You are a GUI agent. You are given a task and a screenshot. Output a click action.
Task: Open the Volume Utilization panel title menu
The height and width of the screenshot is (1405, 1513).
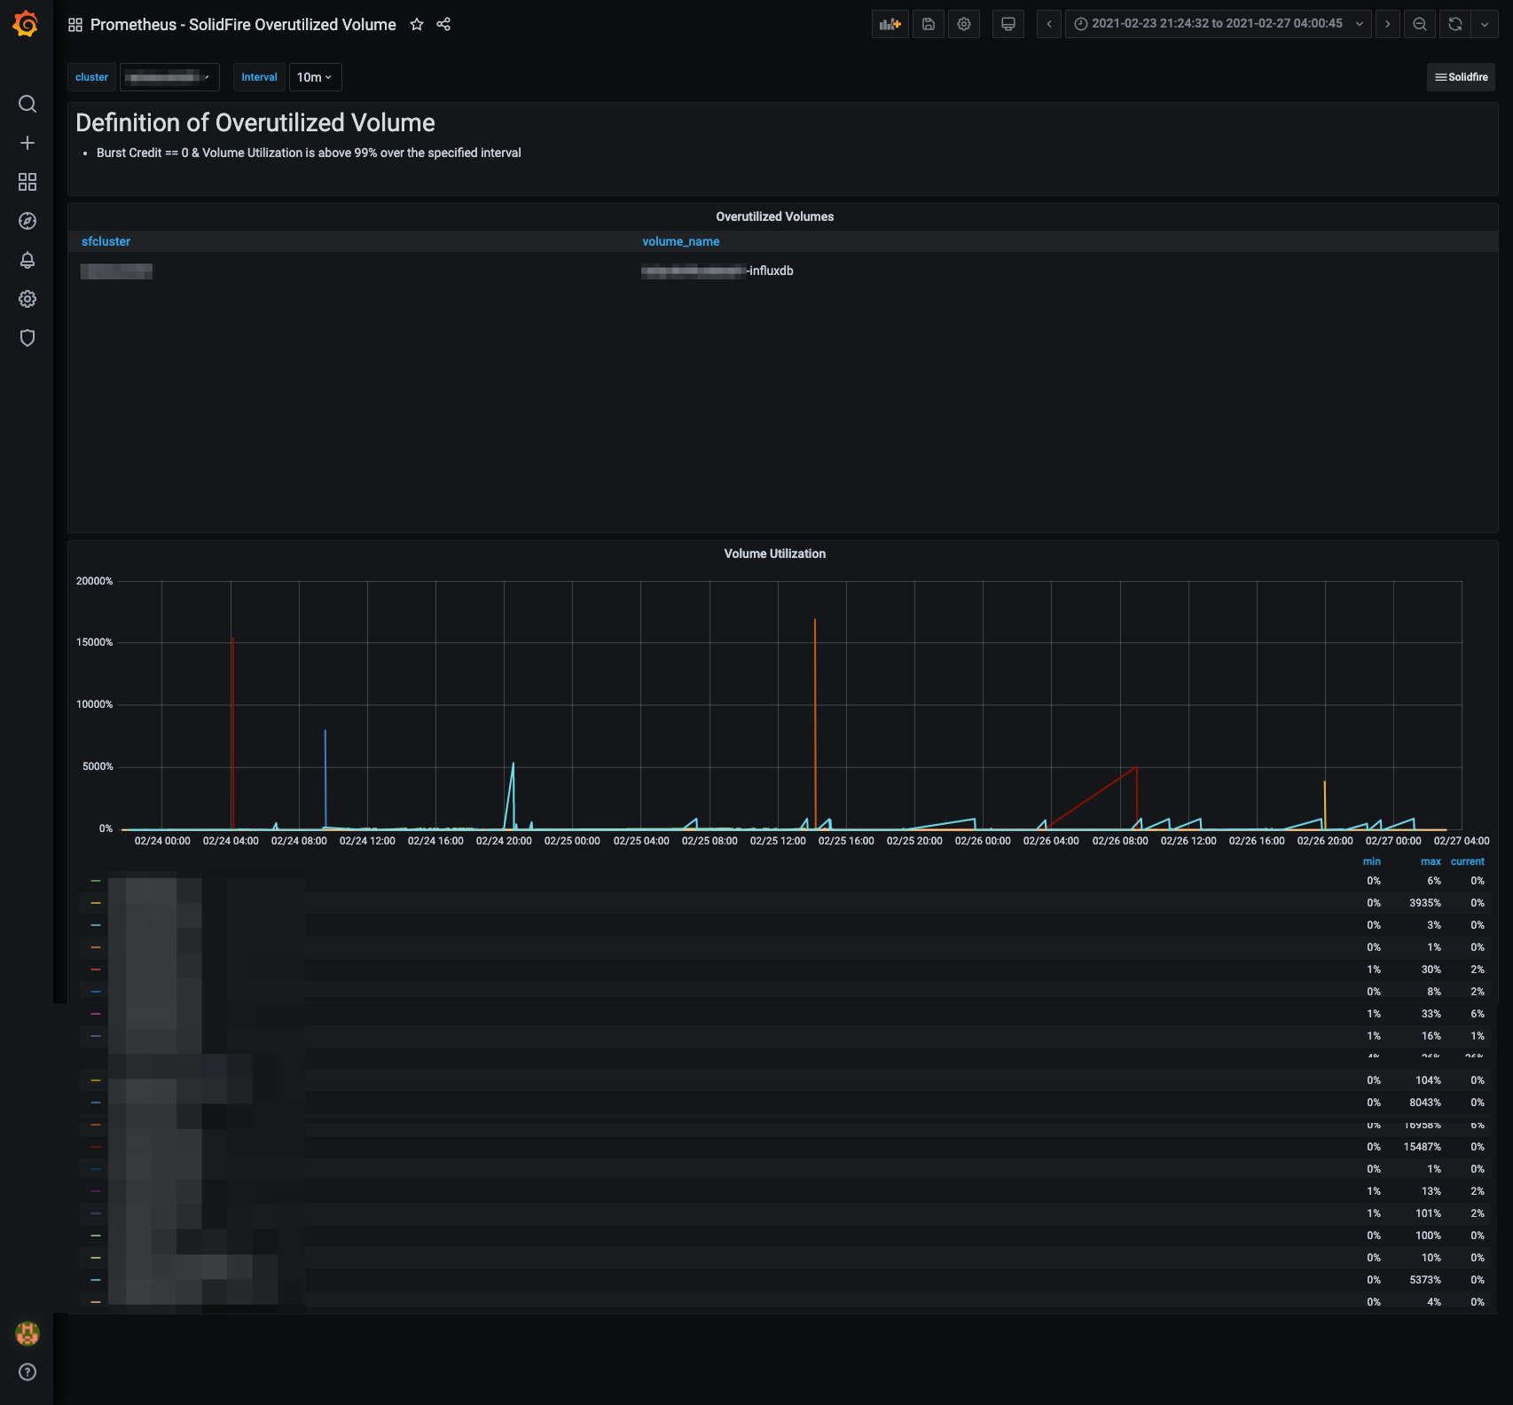[x=774, y=554]
